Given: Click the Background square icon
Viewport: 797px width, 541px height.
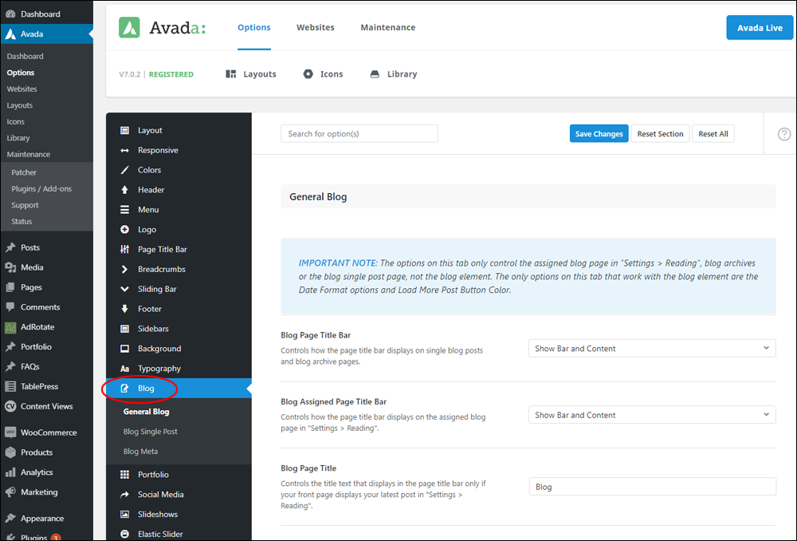Looking at the screenshot, I should (124, 349).
